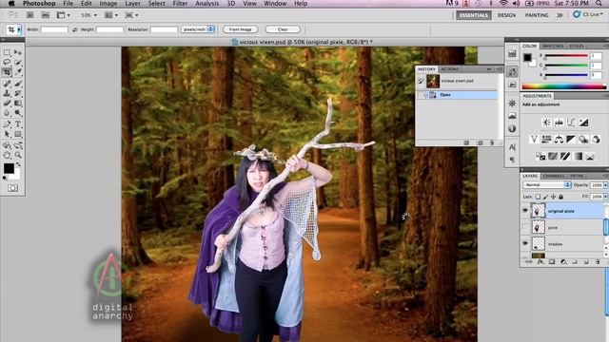Select the Zoom tool
The image size is (609, 342).
18,155
